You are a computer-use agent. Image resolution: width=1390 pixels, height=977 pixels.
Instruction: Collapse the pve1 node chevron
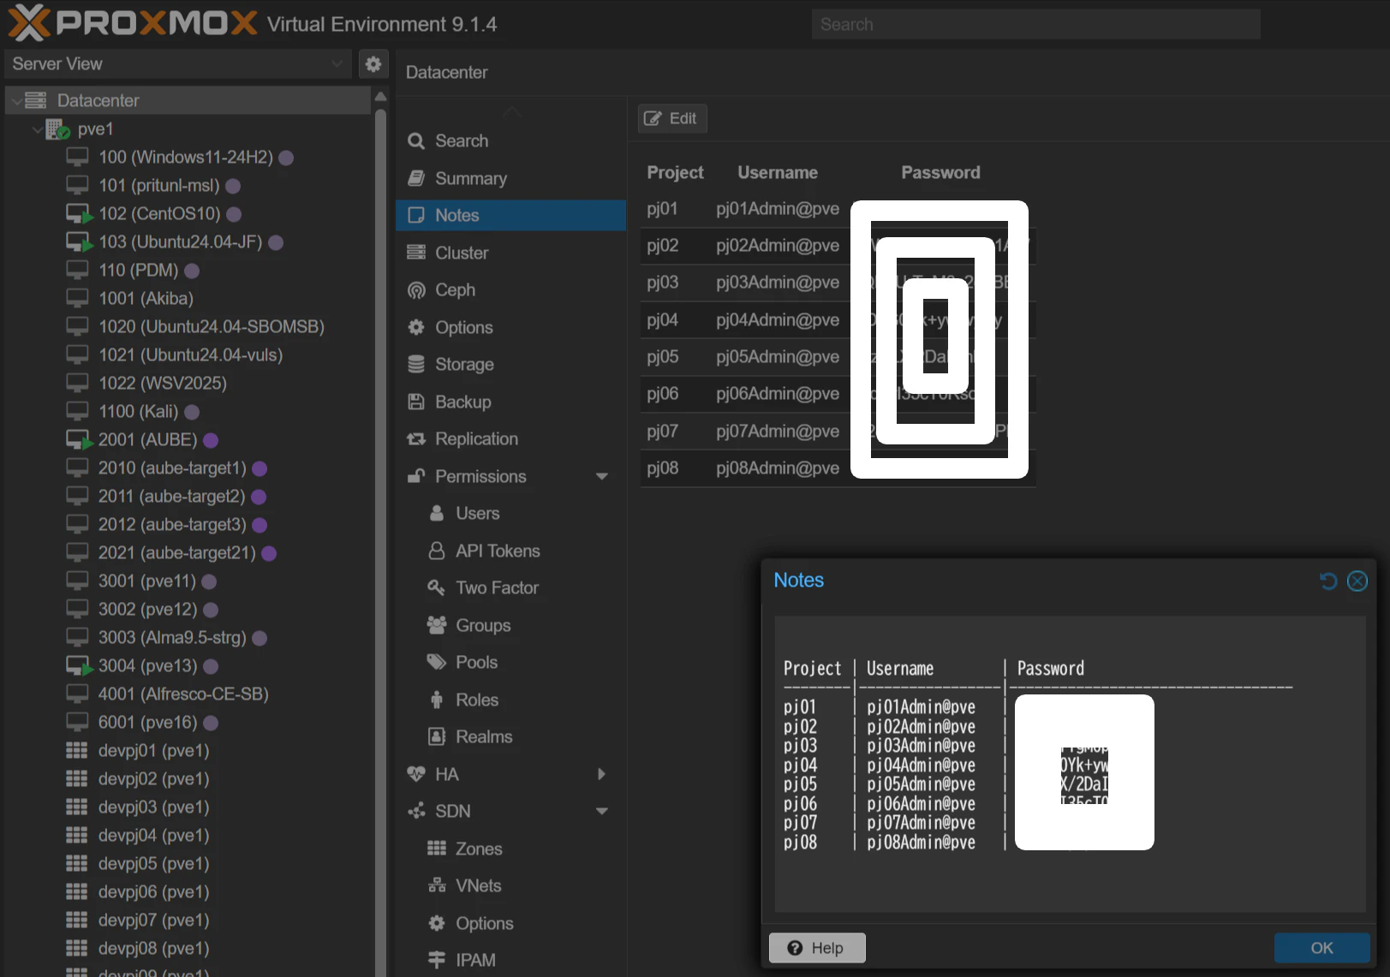point(37,129)
